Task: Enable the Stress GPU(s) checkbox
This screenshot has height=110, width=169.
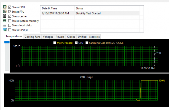Action: (x=10, y=30)
